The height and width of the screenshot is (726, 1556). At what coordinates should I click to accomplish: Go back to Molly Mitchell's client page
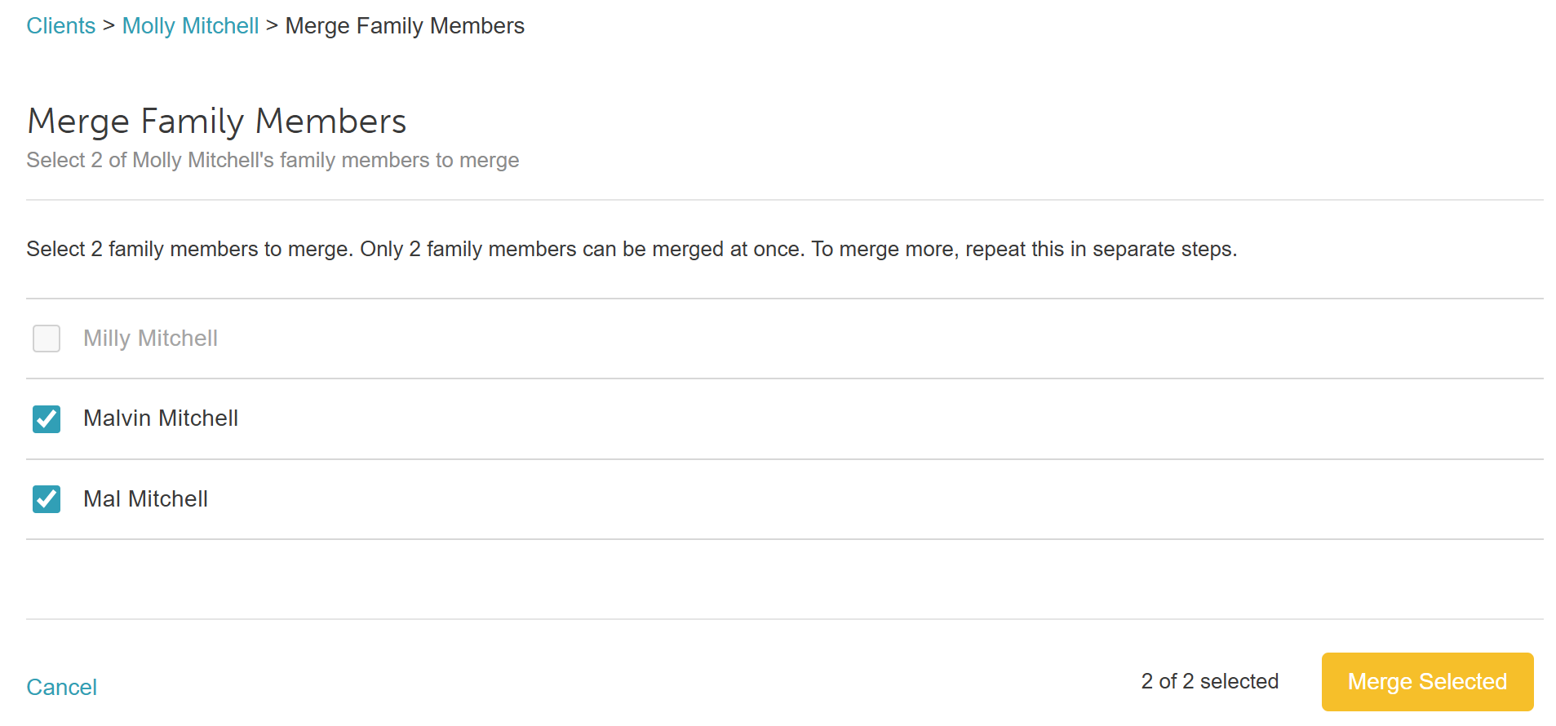[x=190, y=26]
